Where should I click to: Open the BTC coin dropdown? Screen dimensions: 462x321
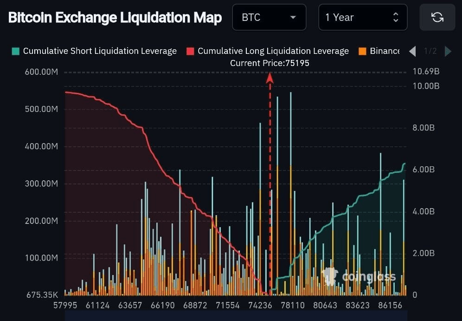click(269, 18)
